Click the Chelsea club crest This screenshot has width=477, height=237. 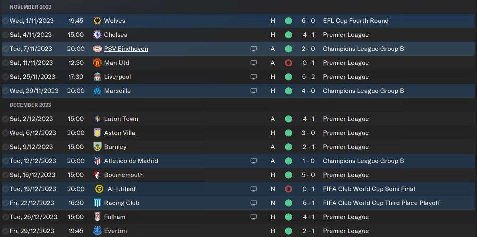(97, 35)
